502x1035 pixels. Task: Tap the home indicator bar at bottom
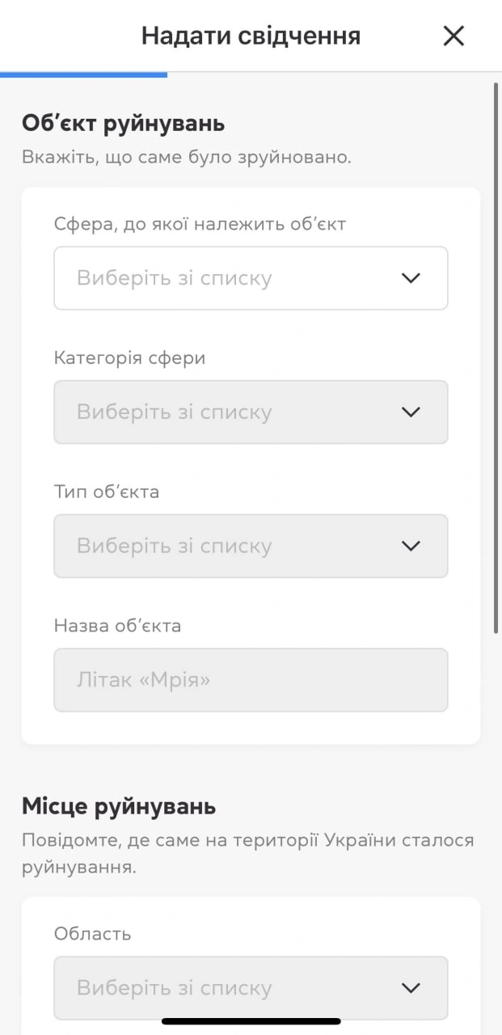click(251, 1021)
